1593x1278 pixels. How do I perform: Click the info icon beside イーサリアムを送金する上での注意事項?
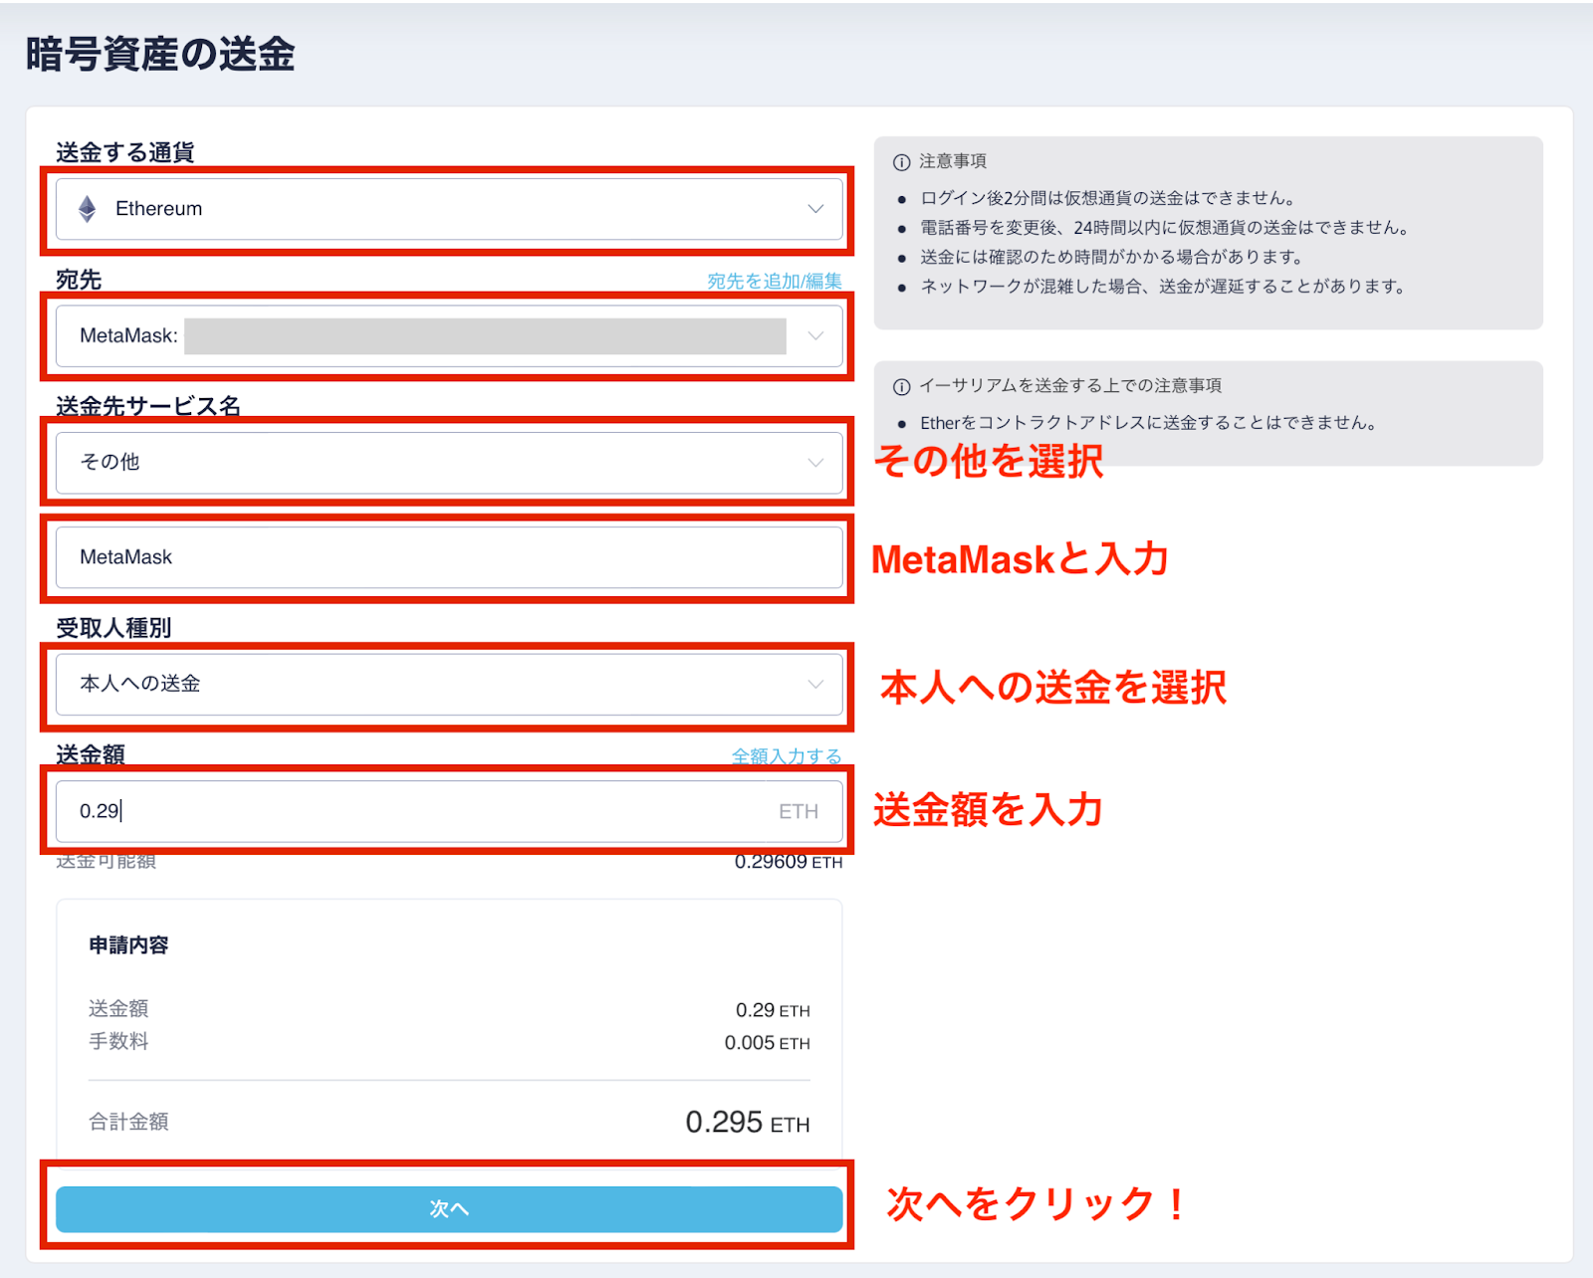902,386
